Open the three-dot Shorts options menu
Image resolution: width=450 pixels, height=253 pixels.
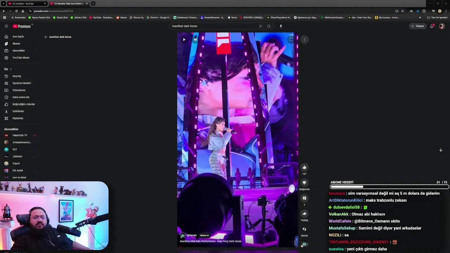pyautogui.click(x=304, y=40)
